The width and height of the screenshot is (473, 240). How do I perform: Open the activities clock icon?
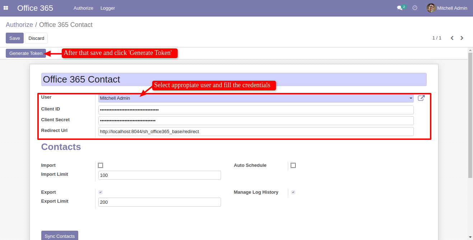pyautogui.click(x=415, y=8)
